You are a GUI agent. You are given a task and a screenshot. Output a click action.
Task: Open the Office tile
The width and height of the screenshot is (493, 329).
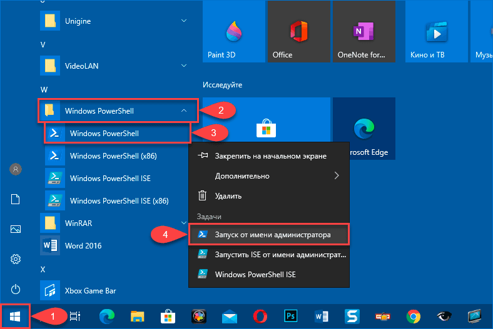coord(298,31)
